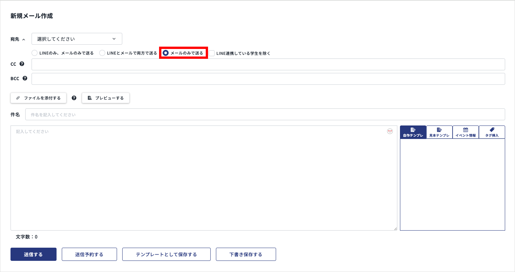515x272 pixels.
Task: Open the emoji picker in message body
Action: (x=390, y=131)
